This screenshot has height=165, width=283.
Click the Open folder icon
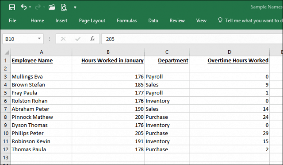(52, 7)
